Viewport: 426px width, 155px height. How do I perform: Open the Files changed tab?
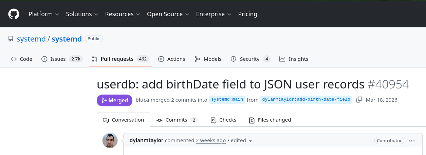[x=270, y=120]
